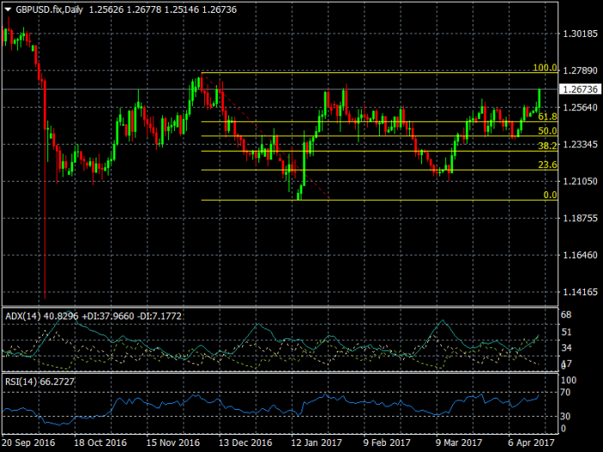Viewport: 603px width, 452px height.
Task: Click the 1.16460 price axis value
Action: 580,255
